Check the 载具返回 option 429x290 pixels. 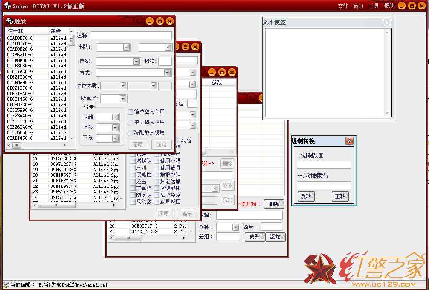pos(157,202)
